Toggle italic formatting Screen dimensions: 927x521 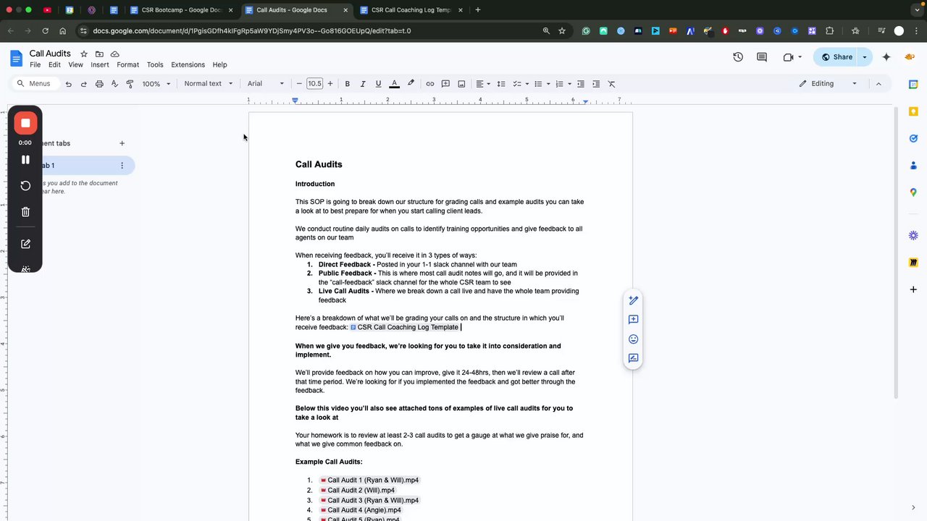[363, 84]
